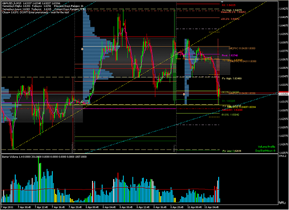This screenshot has width=289, height=210.
Task: Click the '11 Apr 00:45' time axis label
Action: (194, 207)
